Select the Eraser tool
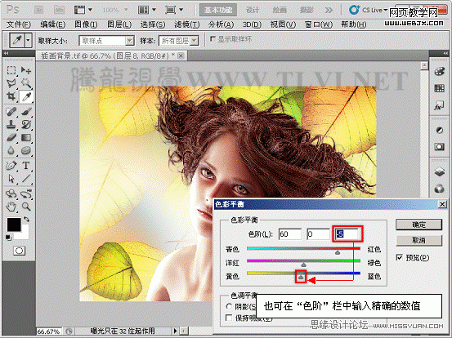Image resolution: width=452 pixels, height=338 pixels. [x=11, y=138]
